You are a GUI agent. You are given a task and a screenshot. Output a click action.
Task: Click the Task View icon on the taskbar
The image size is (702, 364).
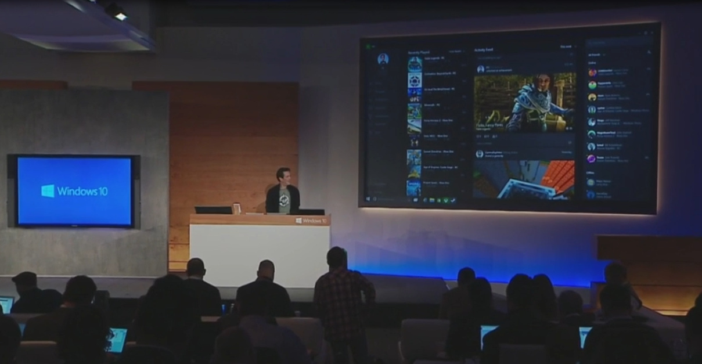tap(415, 200)
